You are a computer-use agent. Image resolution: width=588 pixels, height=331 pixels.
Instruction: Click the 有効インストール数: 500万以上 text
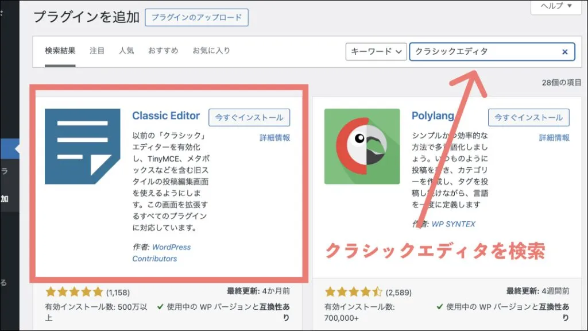pos(96,312)
